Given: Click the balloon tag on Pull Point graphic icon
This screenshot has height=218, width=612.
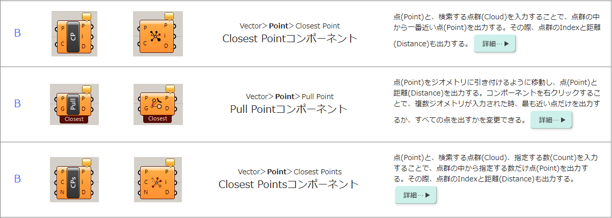Looking at the screenshot, I should [x=171, y=89].
